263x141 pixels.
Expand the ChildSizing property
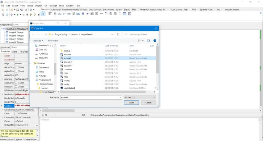click(2, 110)
